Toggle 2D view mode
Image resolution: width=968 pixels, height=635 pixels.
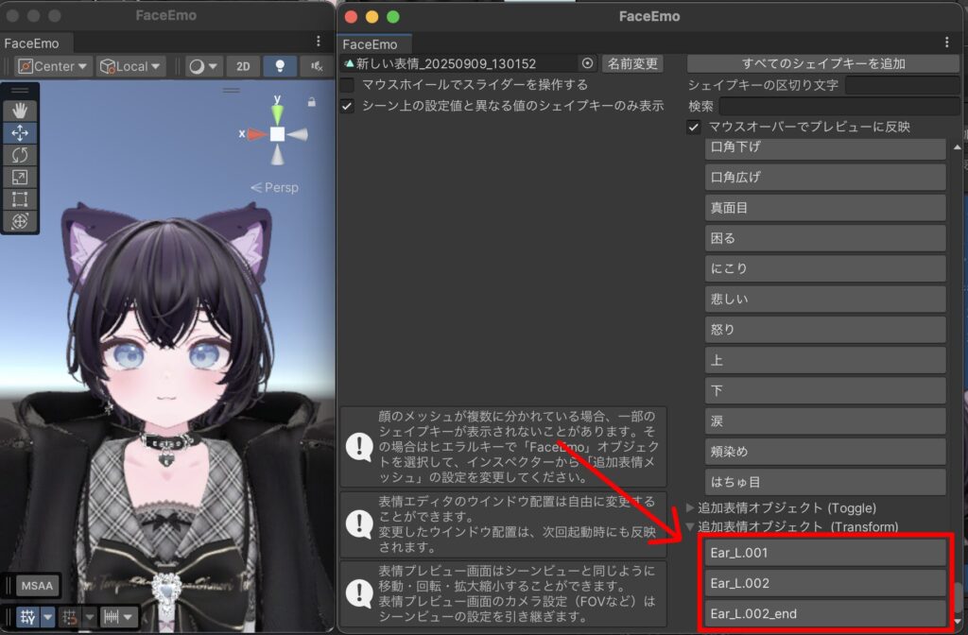(x=243, y=66)
